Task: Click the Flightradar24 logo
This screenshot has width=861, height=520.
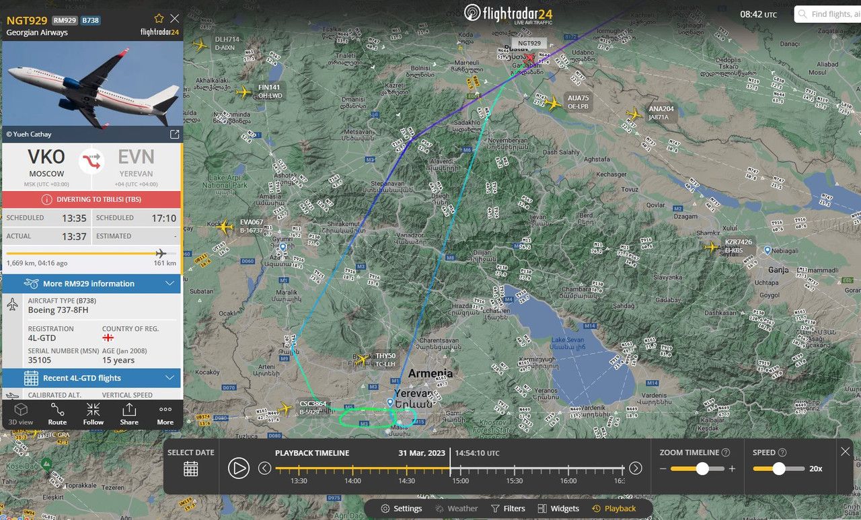Action: (x=509, y=13)
